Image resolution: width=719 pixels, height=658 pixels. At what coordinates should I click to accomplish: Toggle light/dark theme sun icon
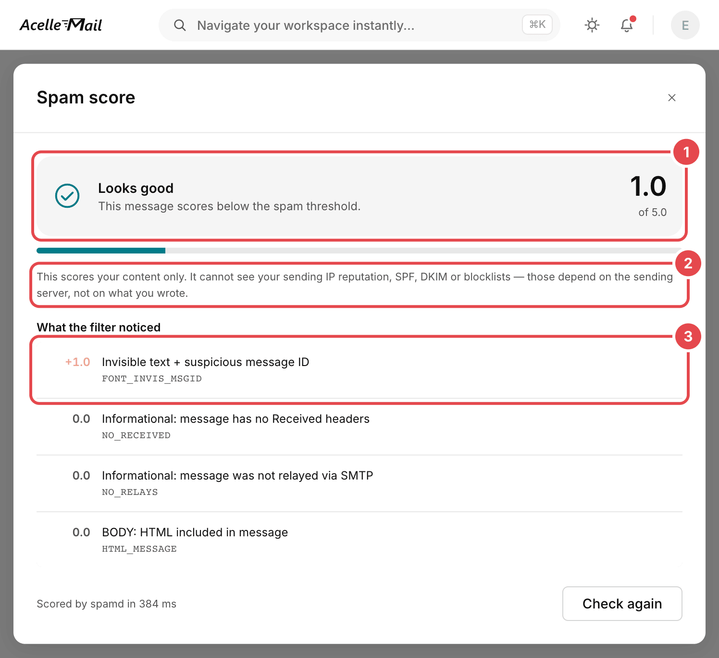[x=592, y=25]
